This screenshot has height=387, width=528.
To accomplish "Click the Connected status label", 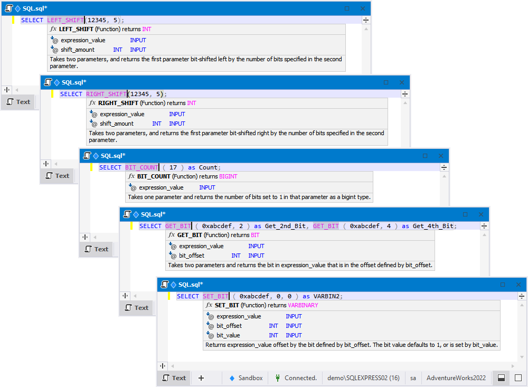I will pos(300,378).
